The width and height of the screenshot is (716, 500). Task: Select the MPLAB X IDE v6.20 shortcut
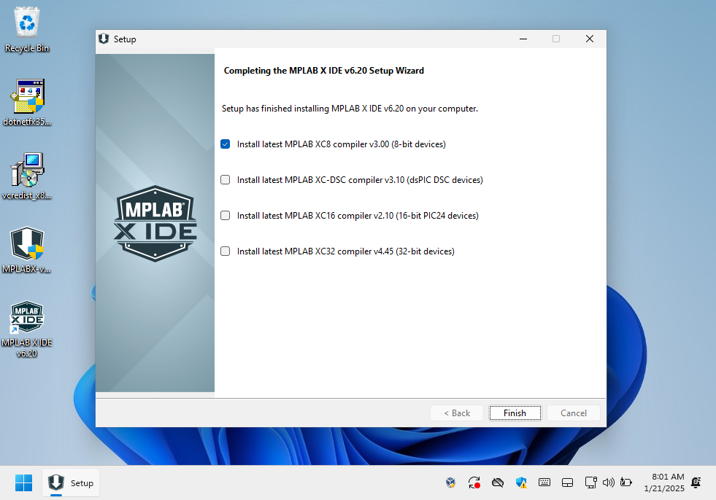pyautogui.click(x=27, y=329)
